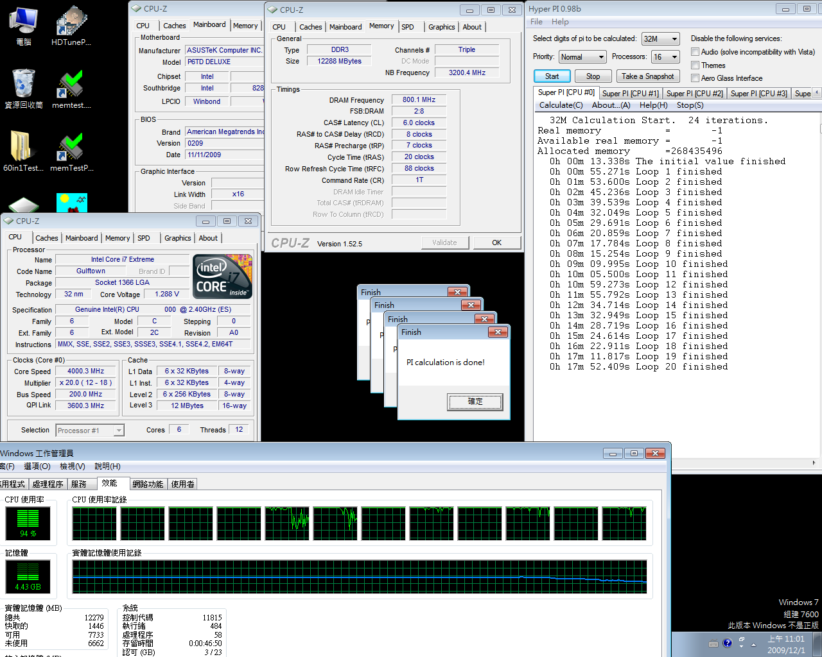The width and height of the screenshot is (822, 657).
Task: Click the cyan pixel-art desktop icon
Action: pos(72,203)
